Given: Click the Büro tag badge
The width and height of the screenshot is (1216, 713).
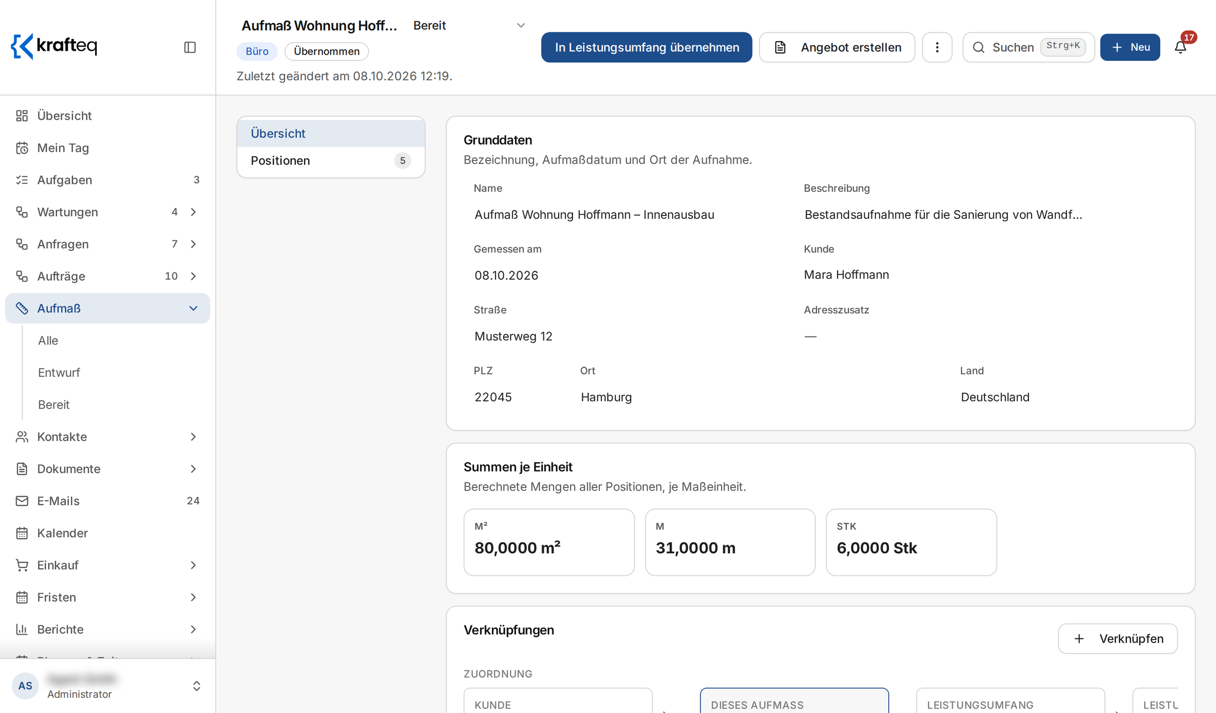Looking at the screenshot, I should (x=257, y=51).
